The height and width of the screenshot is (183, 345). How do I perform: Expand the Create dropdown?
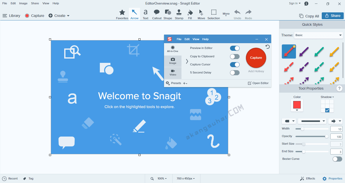[59, 16]
